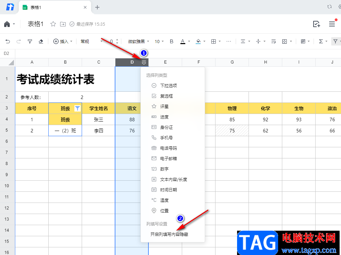Open the font size 10 dropdown
This screenshot has height=255, width=341.
pos(159,41)
